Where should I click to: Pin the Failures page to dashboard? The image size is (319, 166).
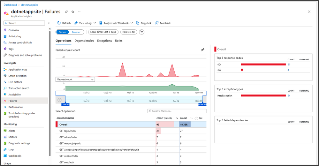(x=66, y=12)
